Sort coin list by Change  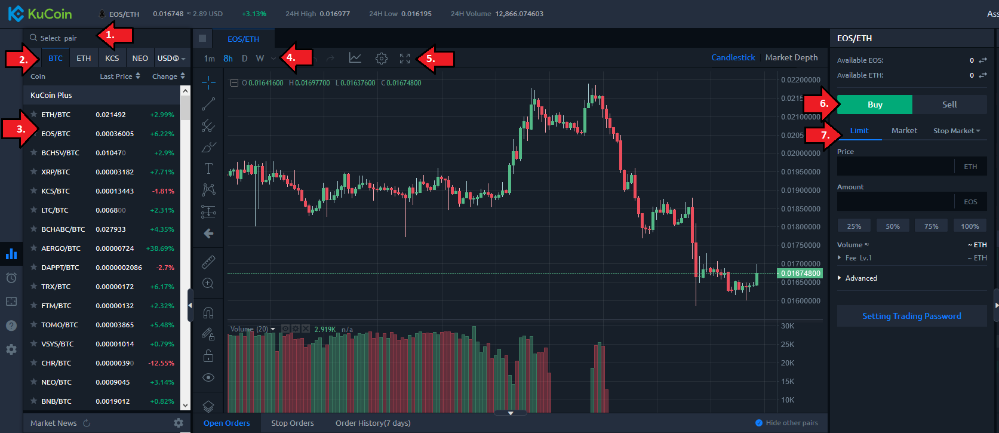tap(169, 76)
